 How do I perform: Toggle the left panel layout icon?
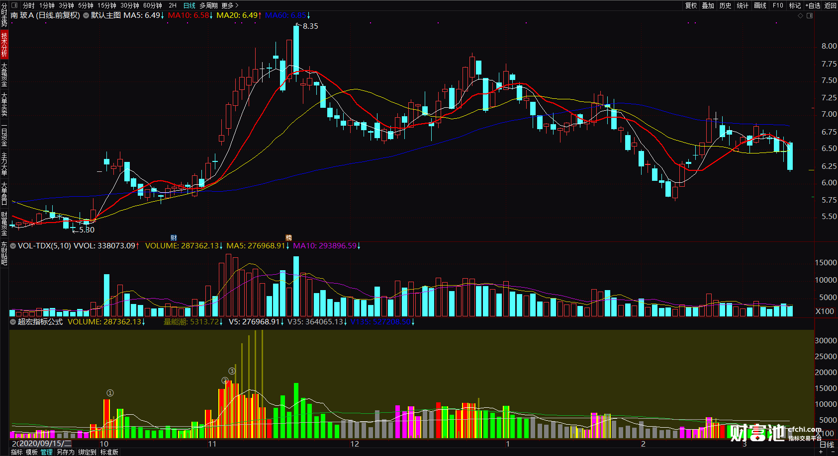(14, 5)
